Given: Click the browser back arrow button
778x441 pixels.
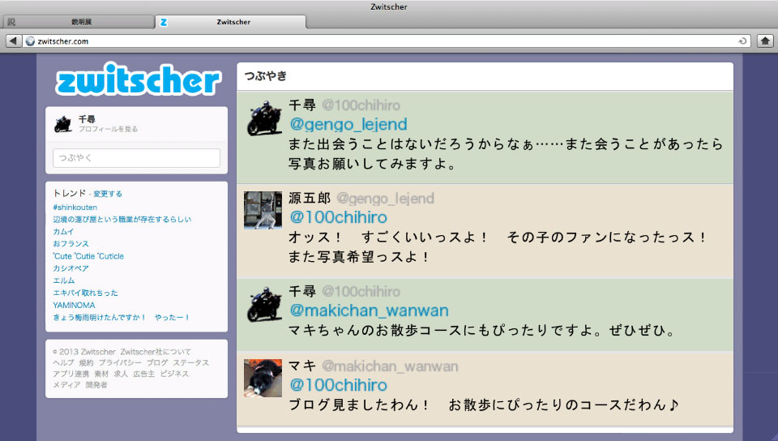Looking at the screenshot, I should click(x=14, y=41).
